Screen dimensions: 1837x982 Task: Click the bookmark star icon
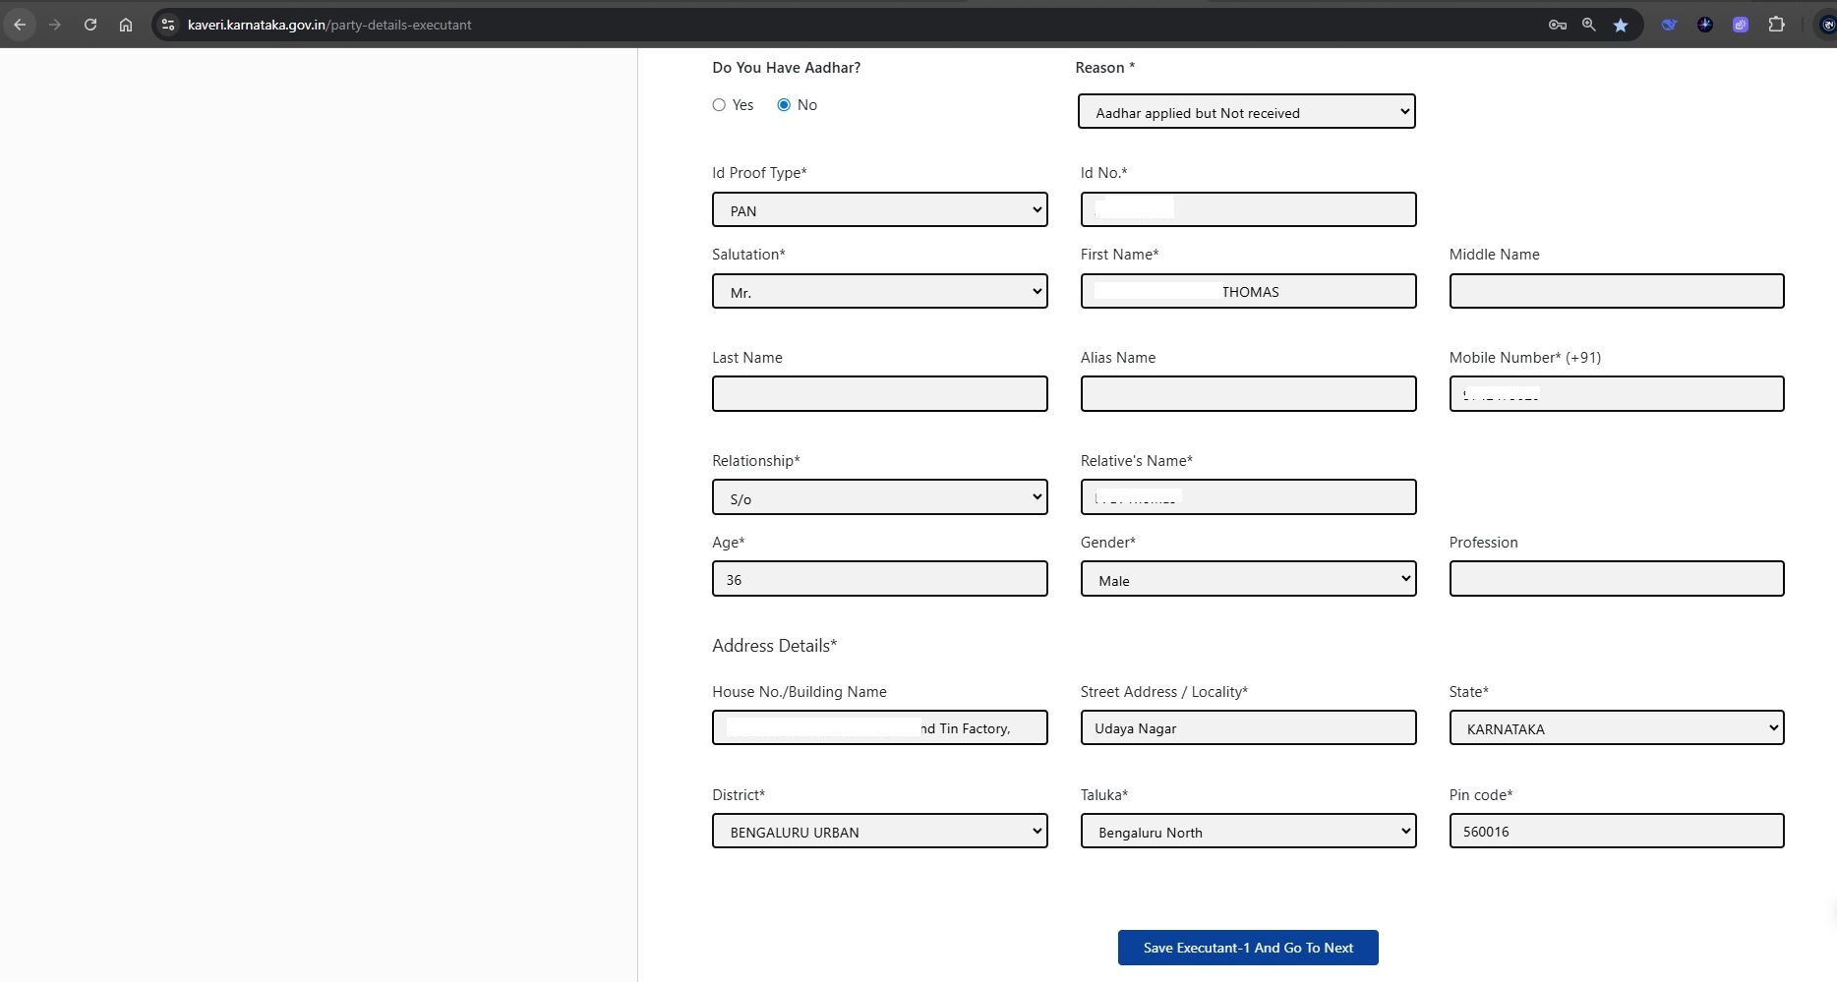[1621, 25]
